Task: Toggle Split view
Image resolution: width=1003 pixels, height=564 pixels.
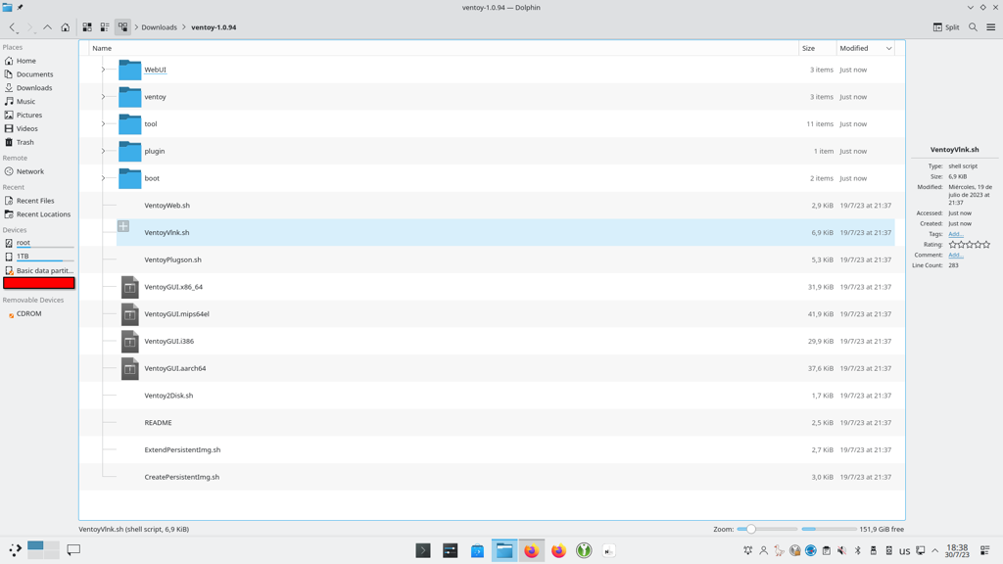Action: [945, 27]
